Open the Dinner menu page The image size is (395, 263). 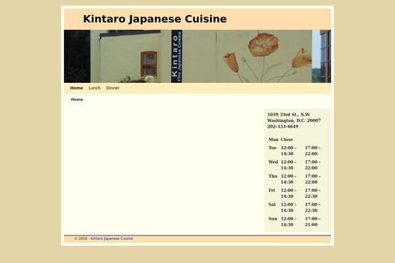(113, 88)
